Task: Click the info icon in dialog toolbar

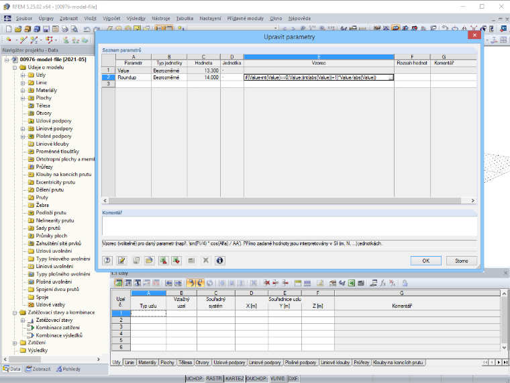Action: point(220,261)
